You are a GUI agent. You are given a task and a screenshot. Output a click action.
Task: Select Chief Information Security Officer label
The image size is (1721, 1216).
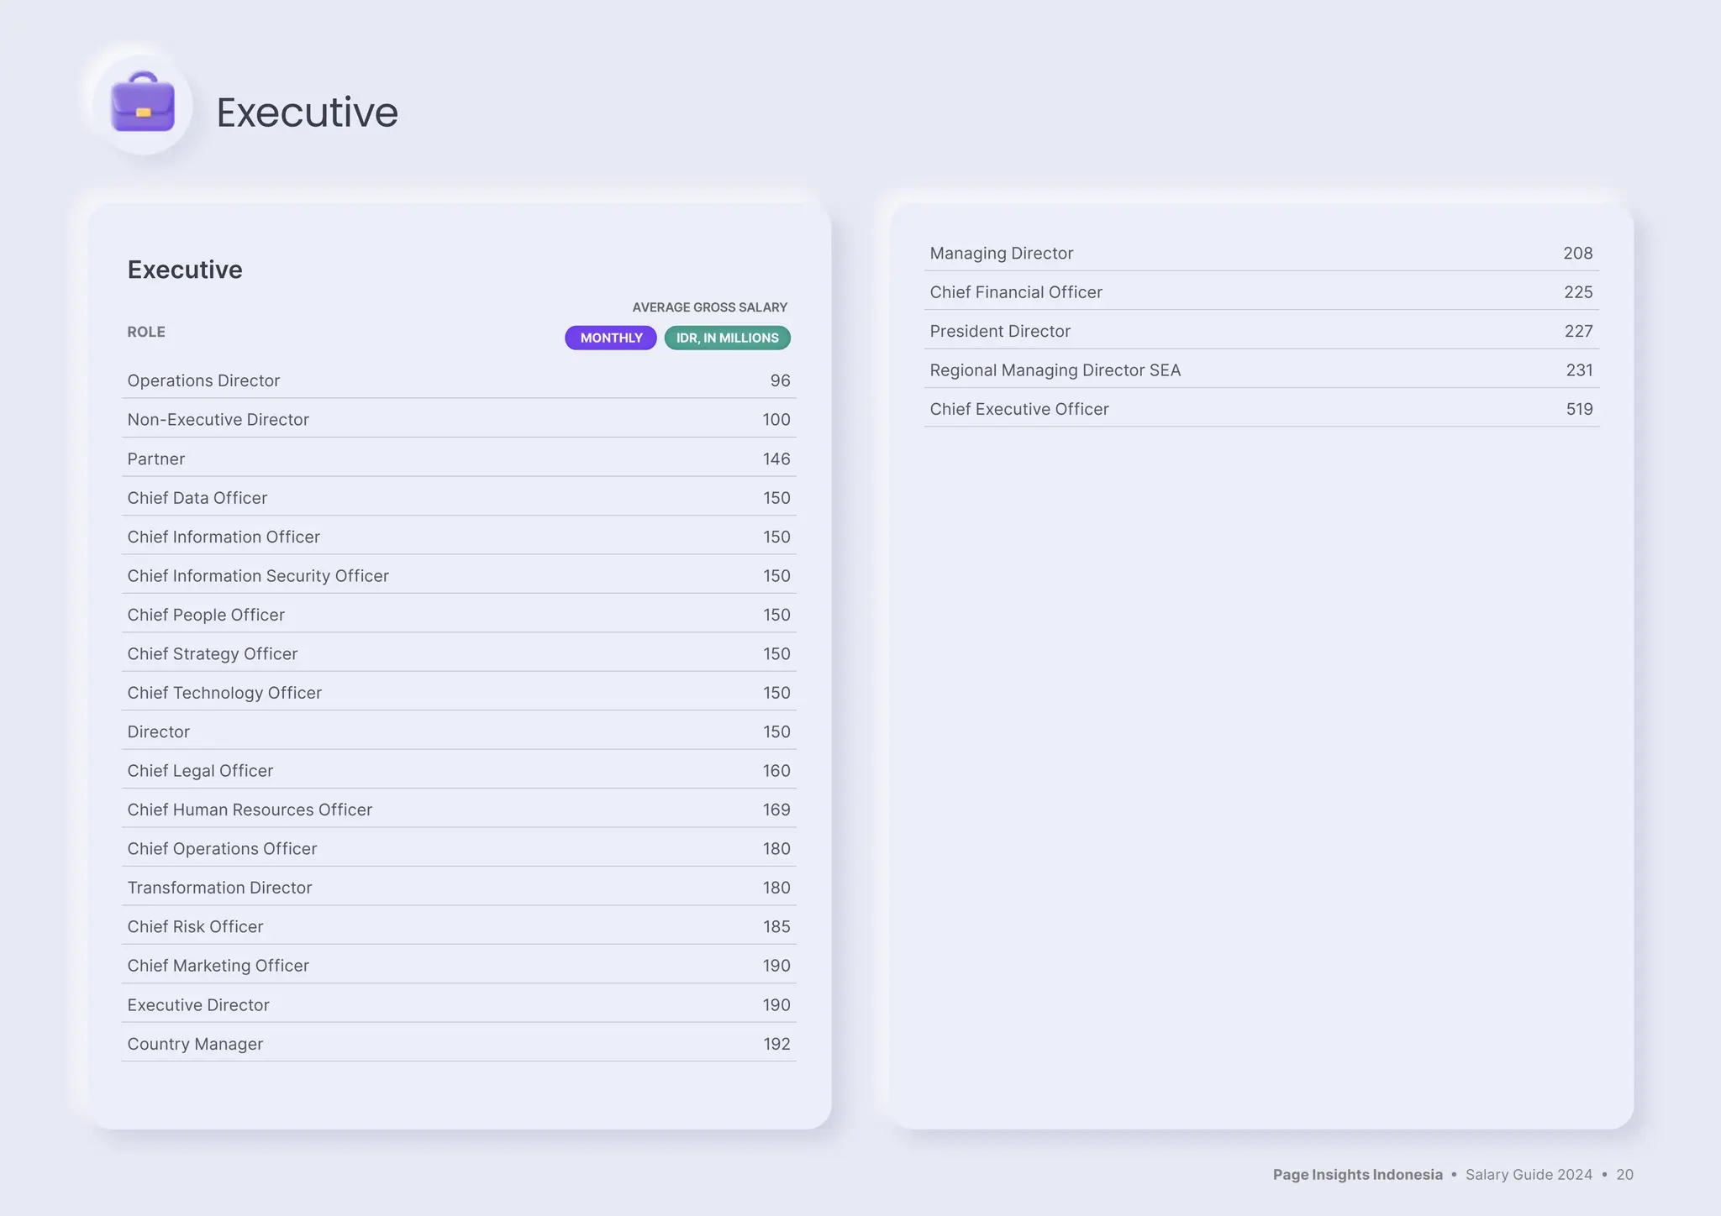258,575
